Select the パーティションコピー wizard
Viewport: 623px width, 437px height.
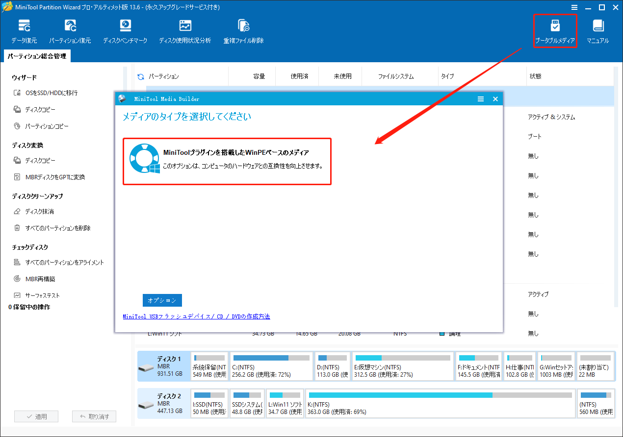coord(41,126)
